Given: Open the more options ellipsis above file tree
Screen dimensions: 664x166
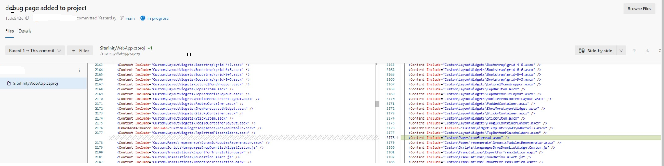Looking at the screenshot, I should point(79,70).
